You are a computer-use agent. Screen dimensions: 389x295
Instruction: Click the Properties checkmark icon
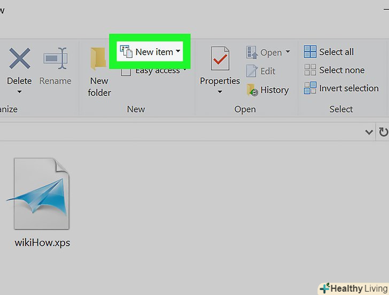tap(220, 59)
